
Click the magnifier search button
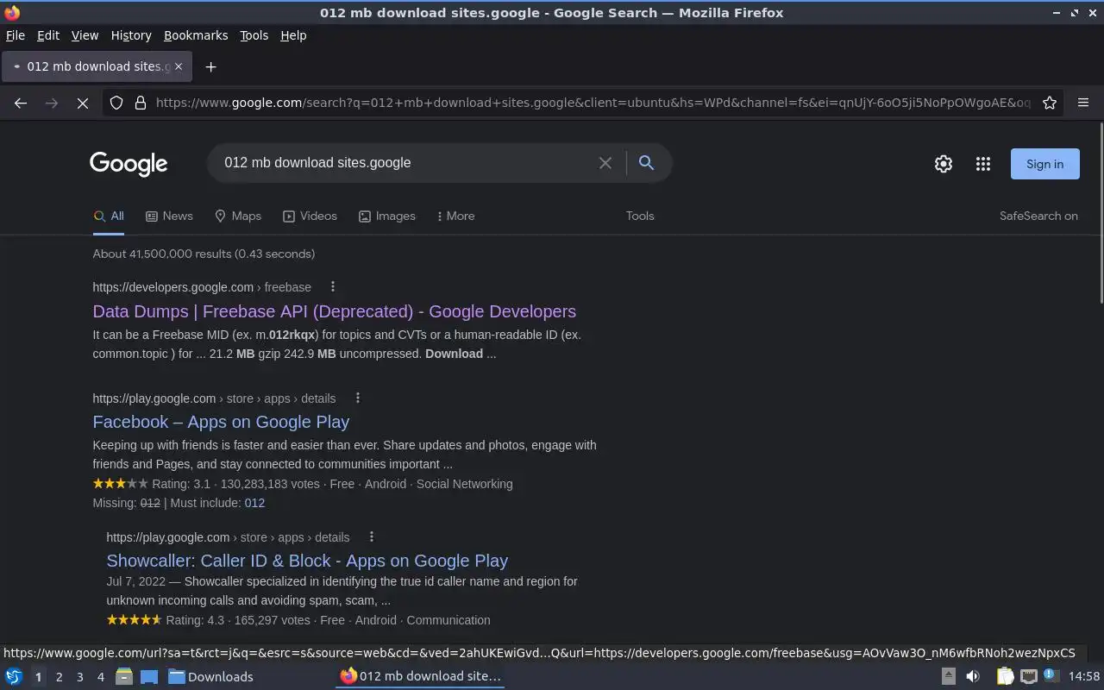click(646, 163)
